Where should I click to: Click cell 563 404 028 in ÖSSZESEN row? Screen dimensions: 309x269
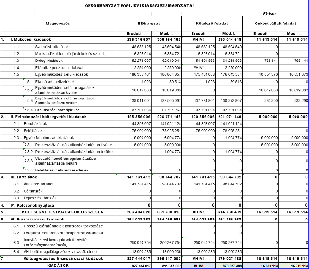coord(139,212)
